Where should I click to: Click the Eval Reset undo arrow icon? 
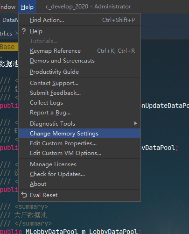[x=24, y=195]
